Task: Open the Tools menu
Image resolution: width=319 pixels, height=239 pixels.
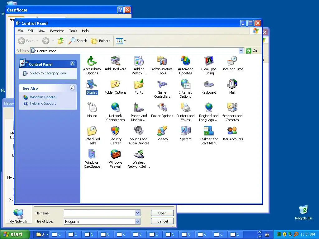Action: [x=73, y=31]
